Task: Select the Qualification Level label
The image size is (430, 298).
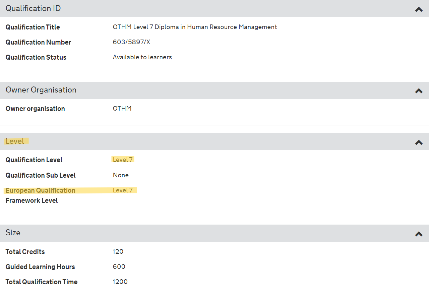Action: pos(34,160)
